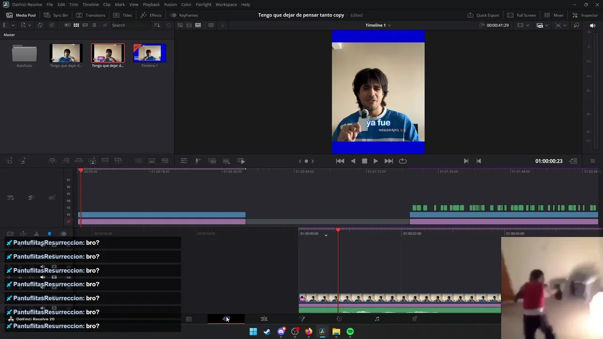Select the highlighted Tengo que dejar clip
Image resolution: width=603 pixels, height=339 pixels.
pos(108,53)
